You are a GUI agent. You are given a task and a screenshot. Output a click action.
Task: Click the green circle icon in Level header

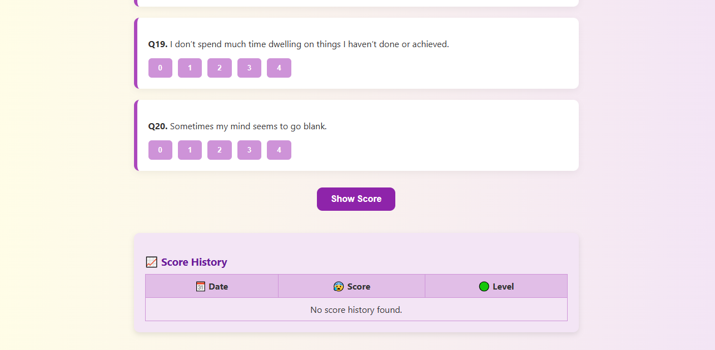484,287
